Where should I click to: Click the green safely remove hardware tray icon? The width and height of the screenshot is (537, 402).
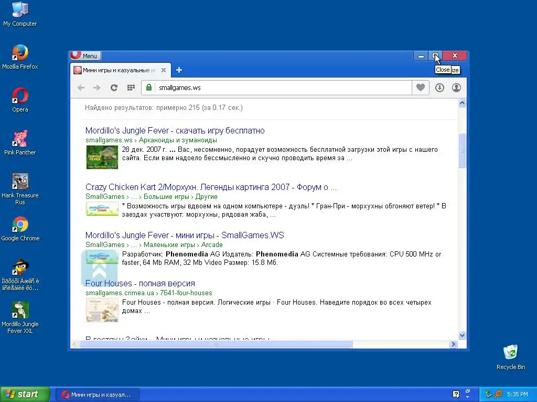488,394
